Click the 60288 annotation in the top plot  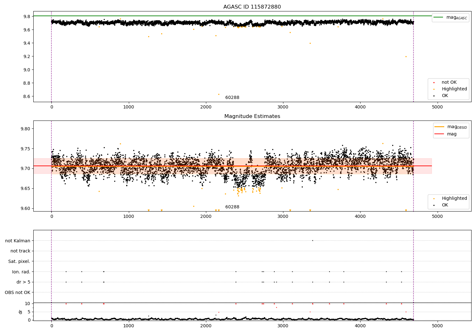(232, 98)
